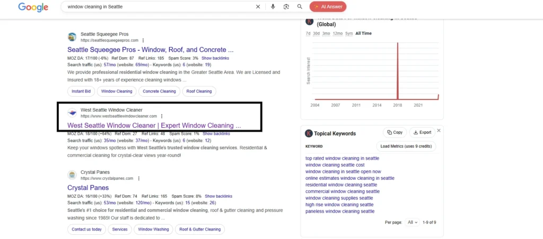Viewport: 543px width, 239px height.
Task: Copy the Topical Keywords list
Action: pyautogui.click(x=395, y=132)
